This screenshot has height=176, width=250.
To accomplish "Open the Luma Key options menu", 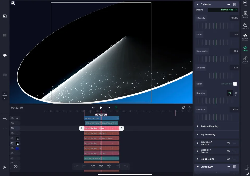I will (228, 167).
